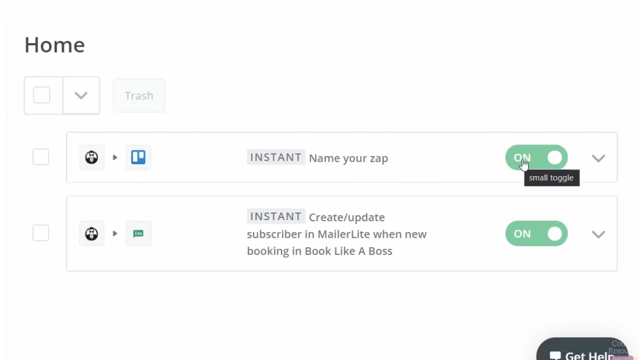This screenshot has height=360, width=640.
Task: Click Book Like A Boss icon in MailerLite zap
Action: coord(92,233)
